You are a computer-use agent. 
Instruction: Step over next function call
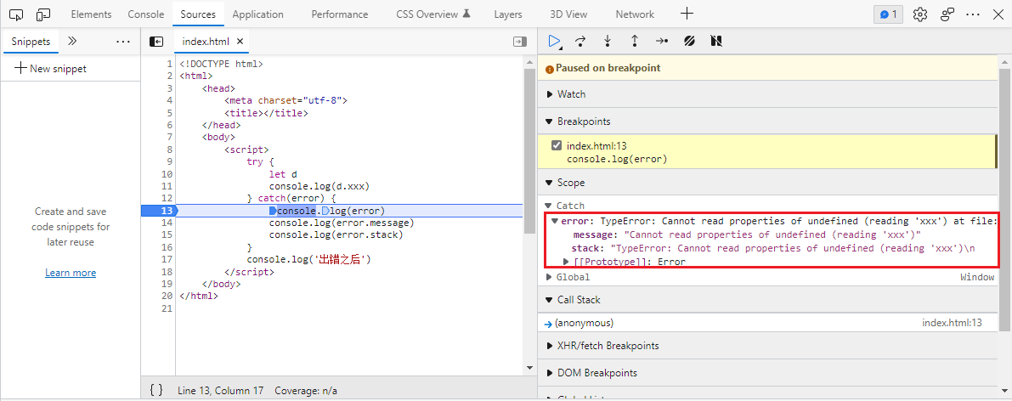coord(580,42)
